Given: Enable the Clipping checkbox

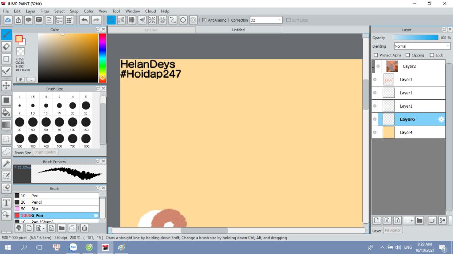Looking at the screenshot, I should pos(407,55).
